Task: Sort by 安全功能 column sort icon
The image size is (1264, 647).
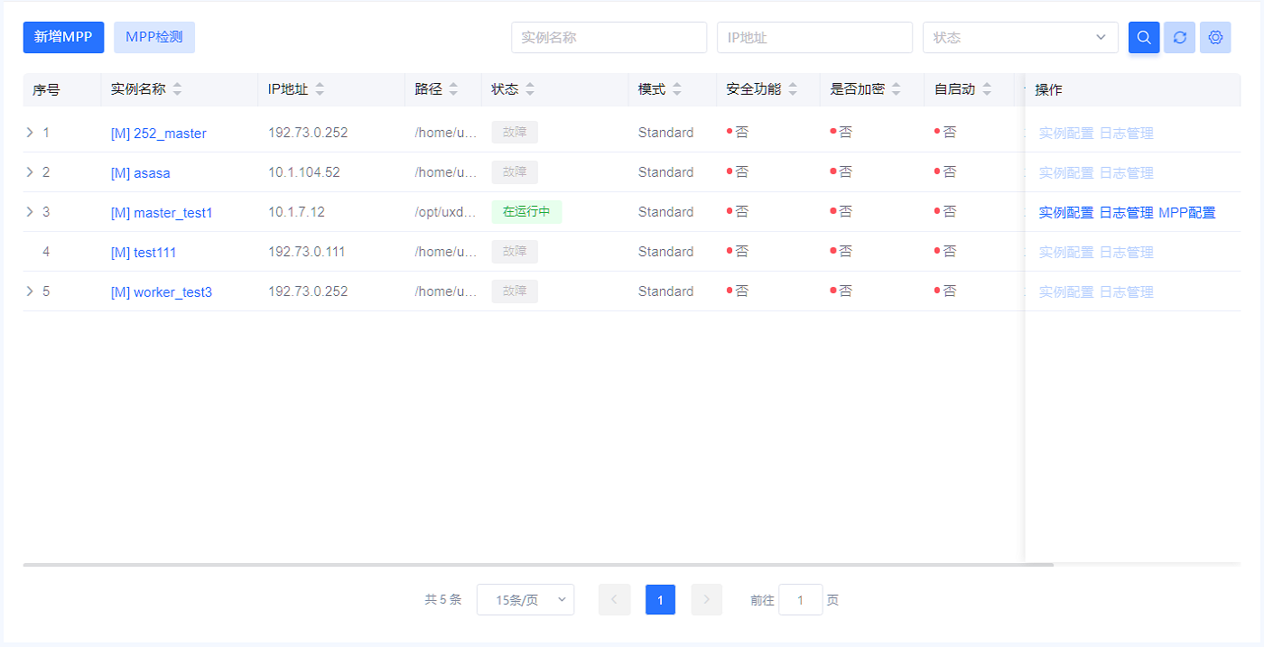Action: pyautogui.click(x=793, y=89)
